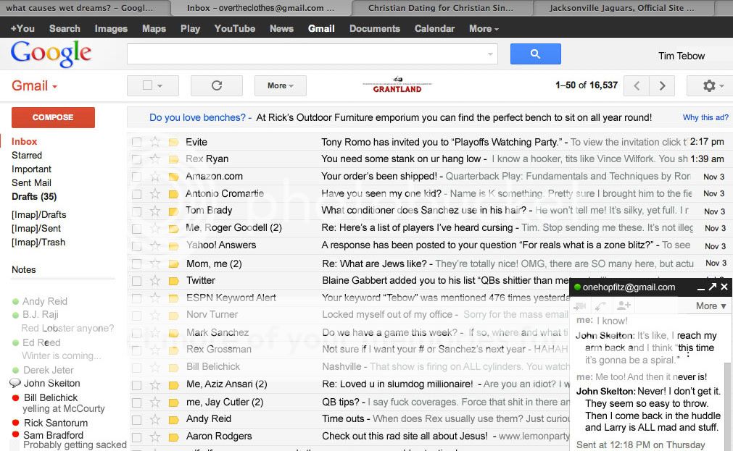Open the chat window More dropdown

[711, 305]
